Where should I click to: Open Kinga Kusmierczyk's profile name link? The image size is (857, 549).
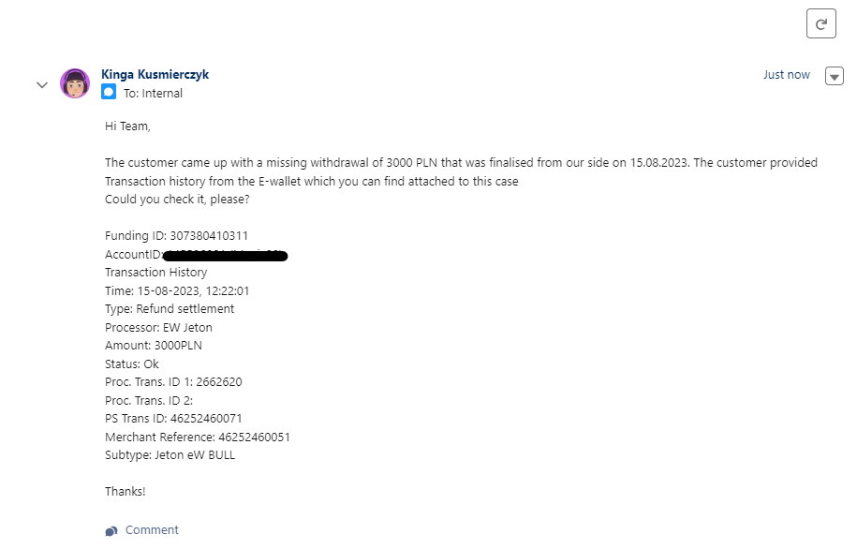click(x=155, y=74)
